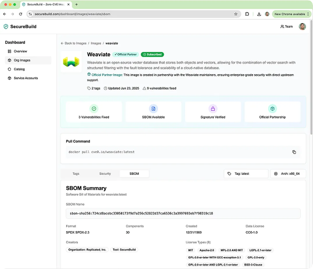The image size is (313, 269).
Task: Copy the docker pull command
Action: (x=294, y=152)
